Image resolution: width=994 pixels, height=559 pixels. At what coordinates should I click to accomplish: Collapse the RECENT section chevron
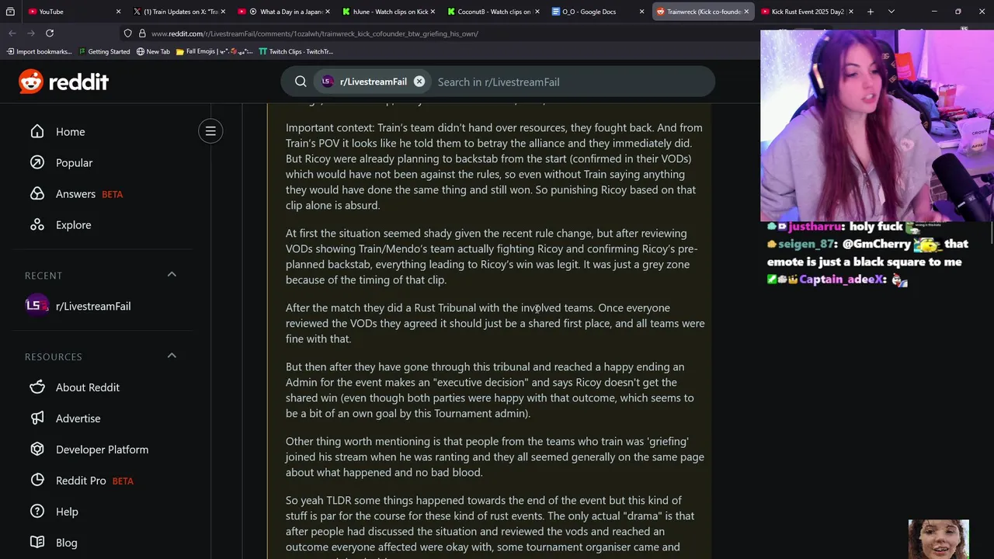click(172, 275)
